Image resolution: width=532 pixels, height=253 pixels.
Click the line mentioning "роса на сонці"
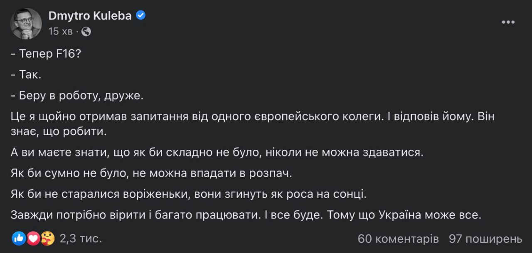pyautogui.click(x=189, y=193)
